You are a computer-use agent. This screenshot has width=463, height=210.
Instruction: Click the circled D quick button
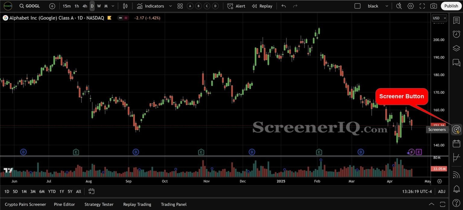(215, 6)
